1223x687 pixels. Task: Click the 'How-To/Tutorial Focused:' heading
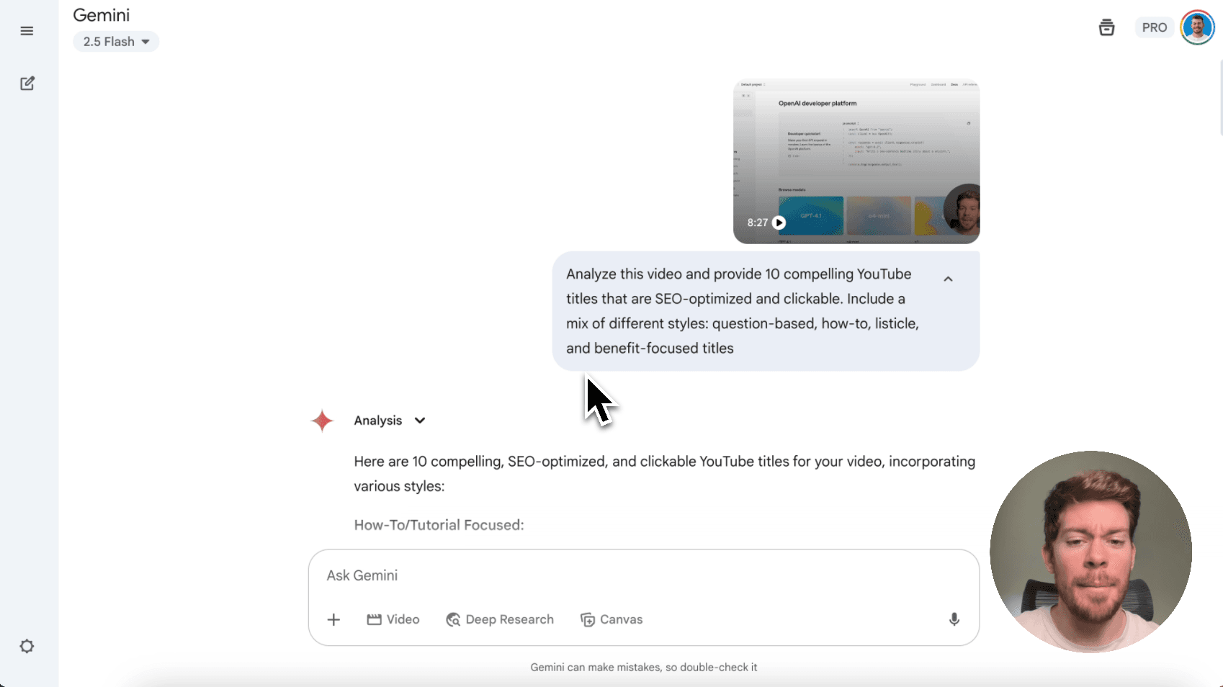point(439,525)
